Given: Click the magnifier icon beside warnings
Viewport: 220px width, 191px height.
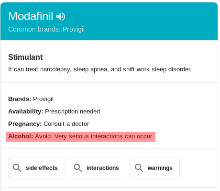Looking at the screenshot, I should click(139, 168).
